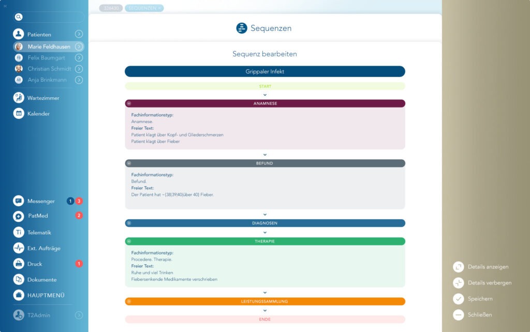The height and width of the screenshot is (332, 530).
Task: Expand the DIAGNOSEN section
Action: pyautogui.click(x=129, y=223)
